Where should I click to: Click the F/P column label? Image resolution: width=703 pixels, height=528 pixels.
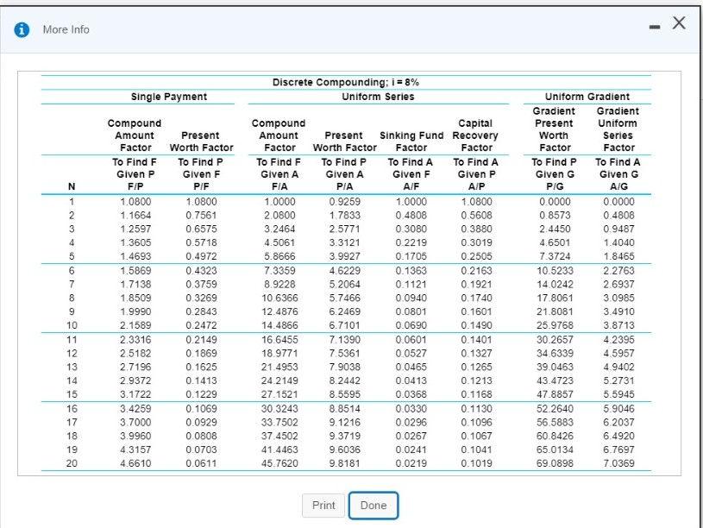(135, 186)
